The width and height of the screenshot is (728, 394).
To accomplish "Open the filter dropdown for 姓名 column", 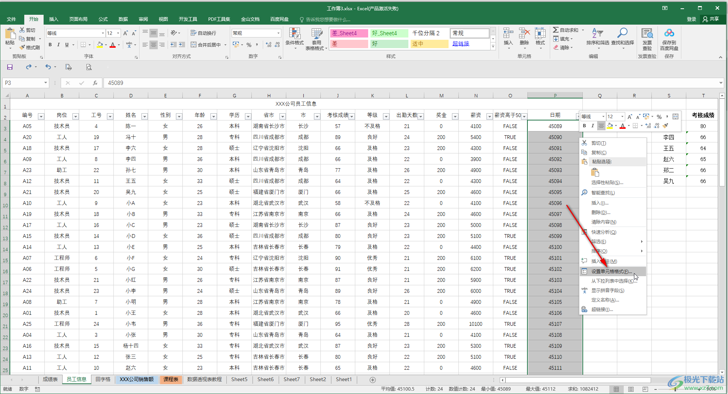I will [x=144, y=116].
